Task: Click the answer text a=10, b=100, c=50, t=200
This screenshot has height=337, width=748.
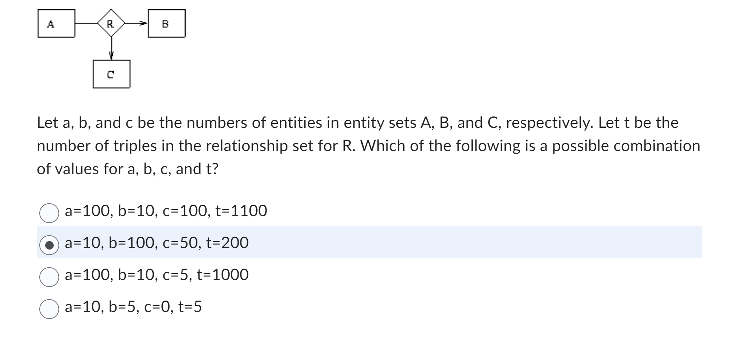Action: [x=156, y=243]
